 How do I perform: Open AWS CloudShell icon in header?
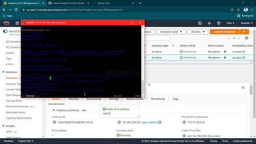pos(200,23)
